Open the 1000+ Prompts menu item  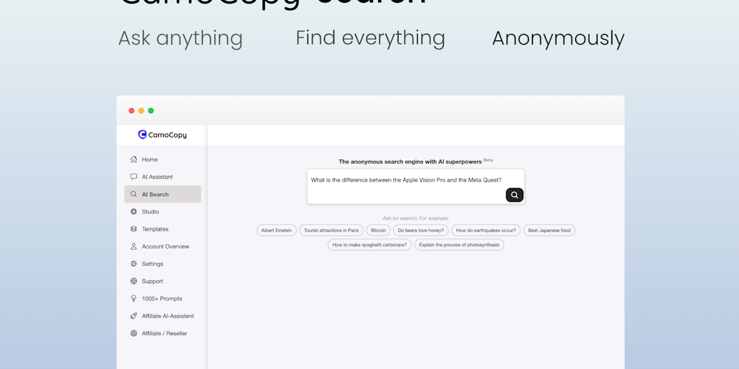pos(162,299)
